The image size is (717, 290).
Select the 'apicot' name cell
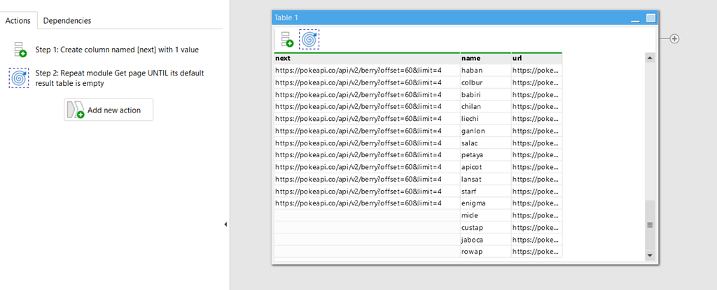(486, 167)
